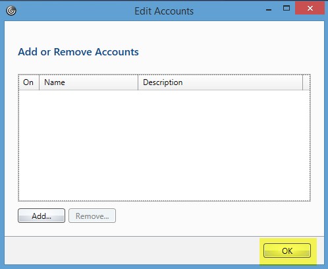
Task: Open the Add... account dialog
Action: 41,216
